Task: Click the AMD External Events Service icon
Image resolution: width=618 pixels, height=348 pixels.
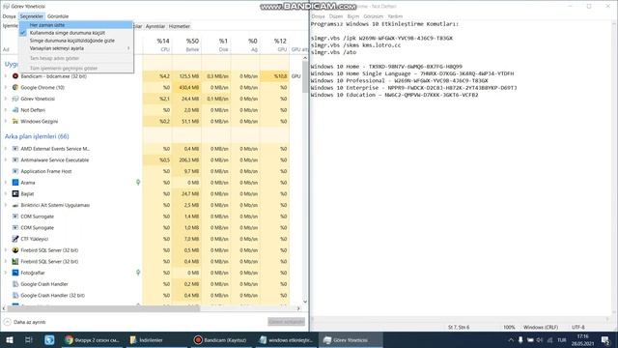Action: point(15,149)
